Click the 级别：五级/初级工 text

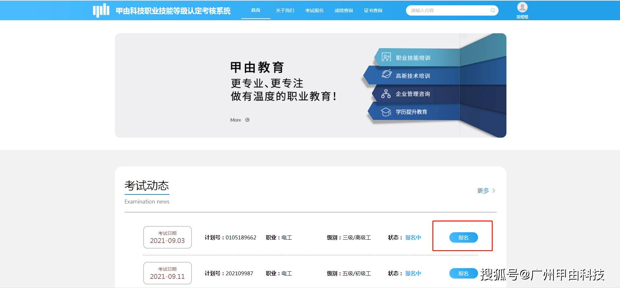349,273
